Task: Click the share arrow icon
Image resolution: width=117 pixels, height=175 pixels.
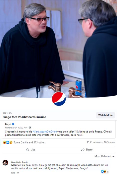Action: 83,149
